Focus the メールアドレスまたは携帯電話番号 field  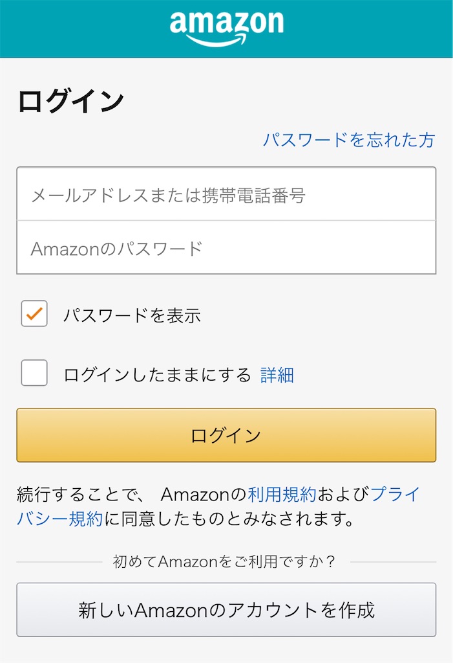[226, 194]
